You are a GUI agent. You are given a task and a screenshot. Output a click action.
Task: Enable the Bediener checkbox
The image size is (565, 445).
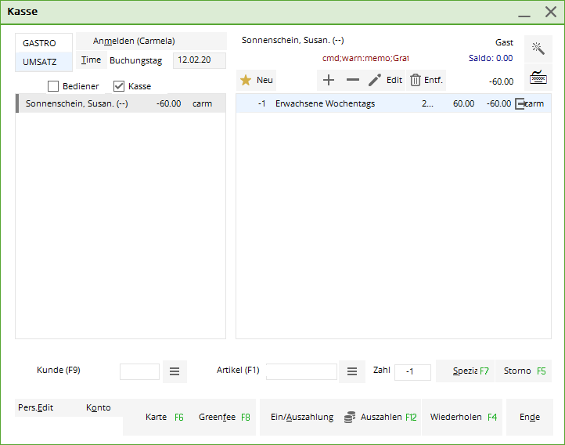[x=54, y=86]
